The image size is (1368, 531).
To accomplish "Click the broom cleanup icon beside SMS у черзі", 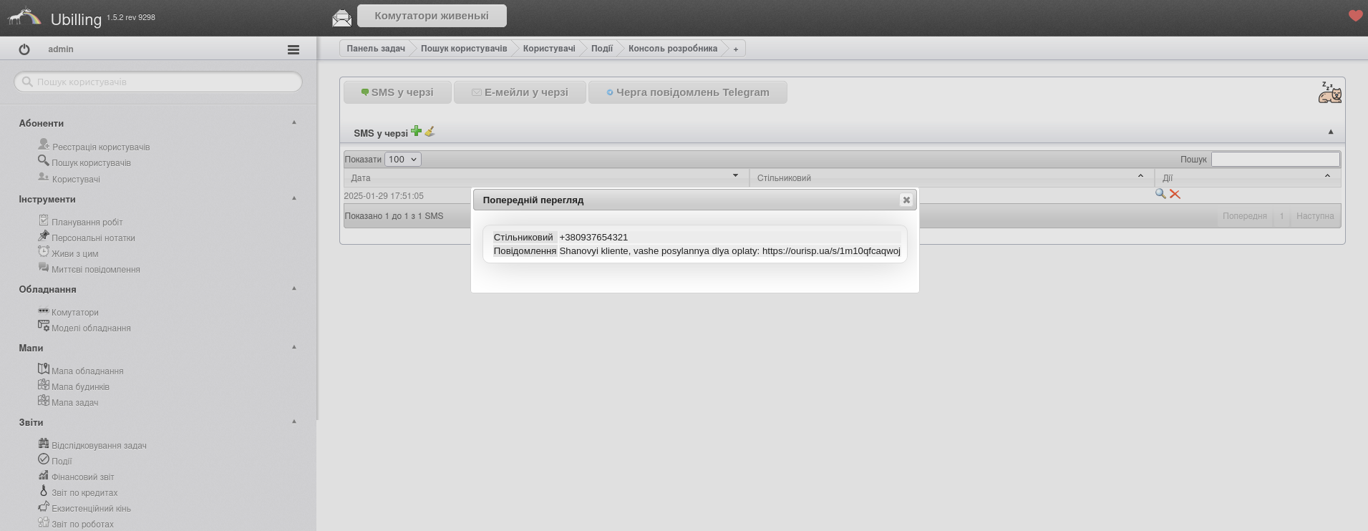I will [430, 132].
